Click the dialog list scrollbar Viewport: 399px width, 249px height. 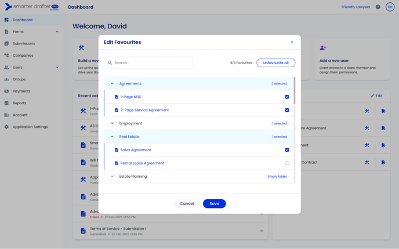click(x=295, y=90)
